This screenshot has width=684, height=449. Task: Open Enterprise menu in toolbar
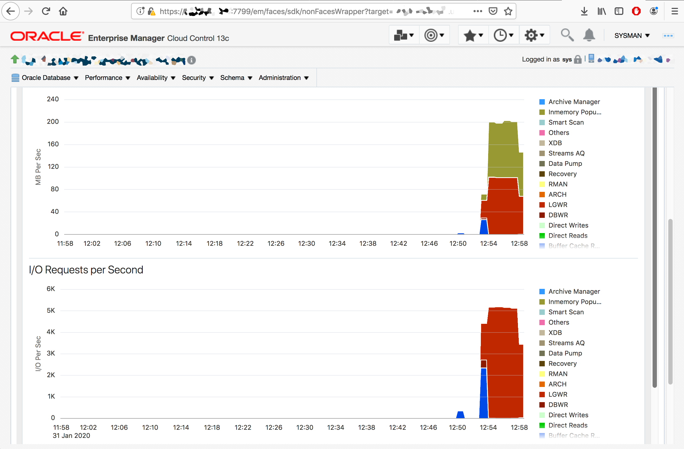pos(404,35)
